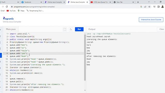Image resolution: width=165 pixels, height=93 pixels.
Task: Click code line queue.remove();
Action: [18, 79]
